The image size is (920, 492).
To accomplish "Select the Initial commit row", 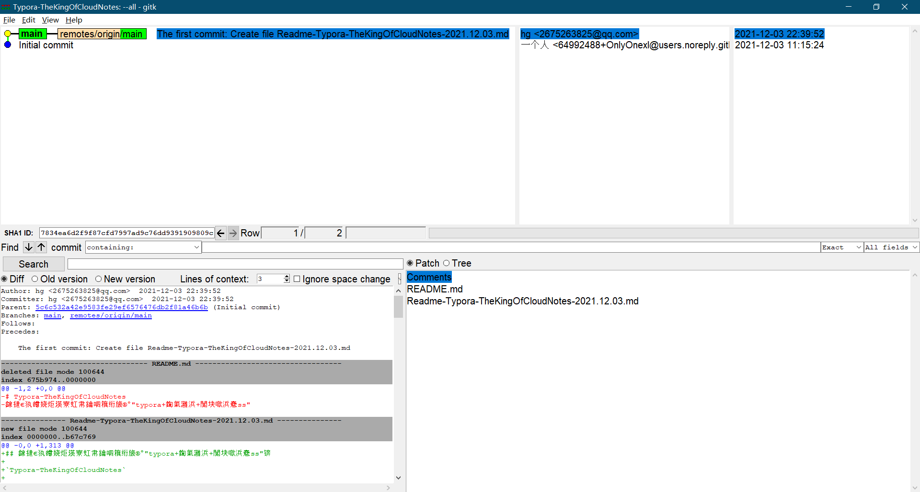I will (46, 45).
